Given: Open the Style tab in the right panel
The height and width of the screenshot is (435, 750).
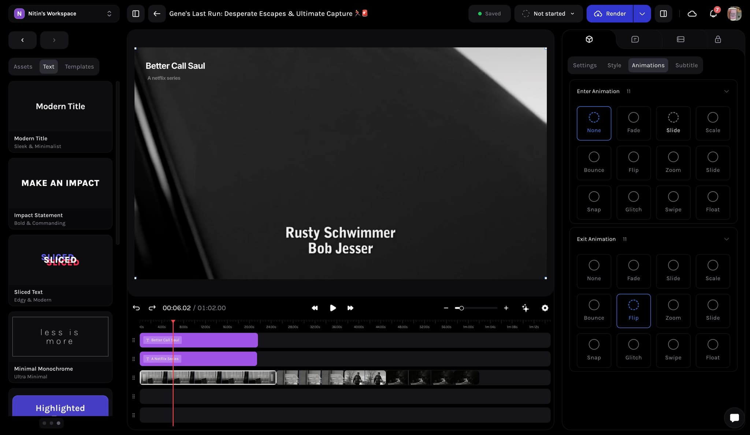Looking at the screenshot, I should point(614,65).
